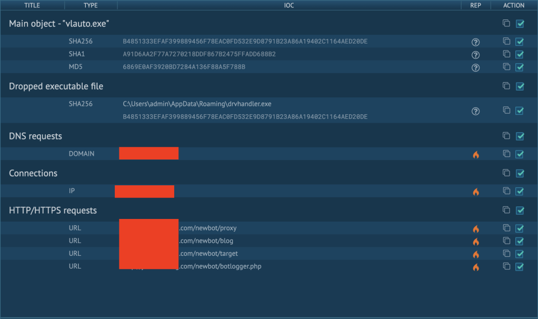Copy all DNS requests section IOCs

(x=506, y=136)
